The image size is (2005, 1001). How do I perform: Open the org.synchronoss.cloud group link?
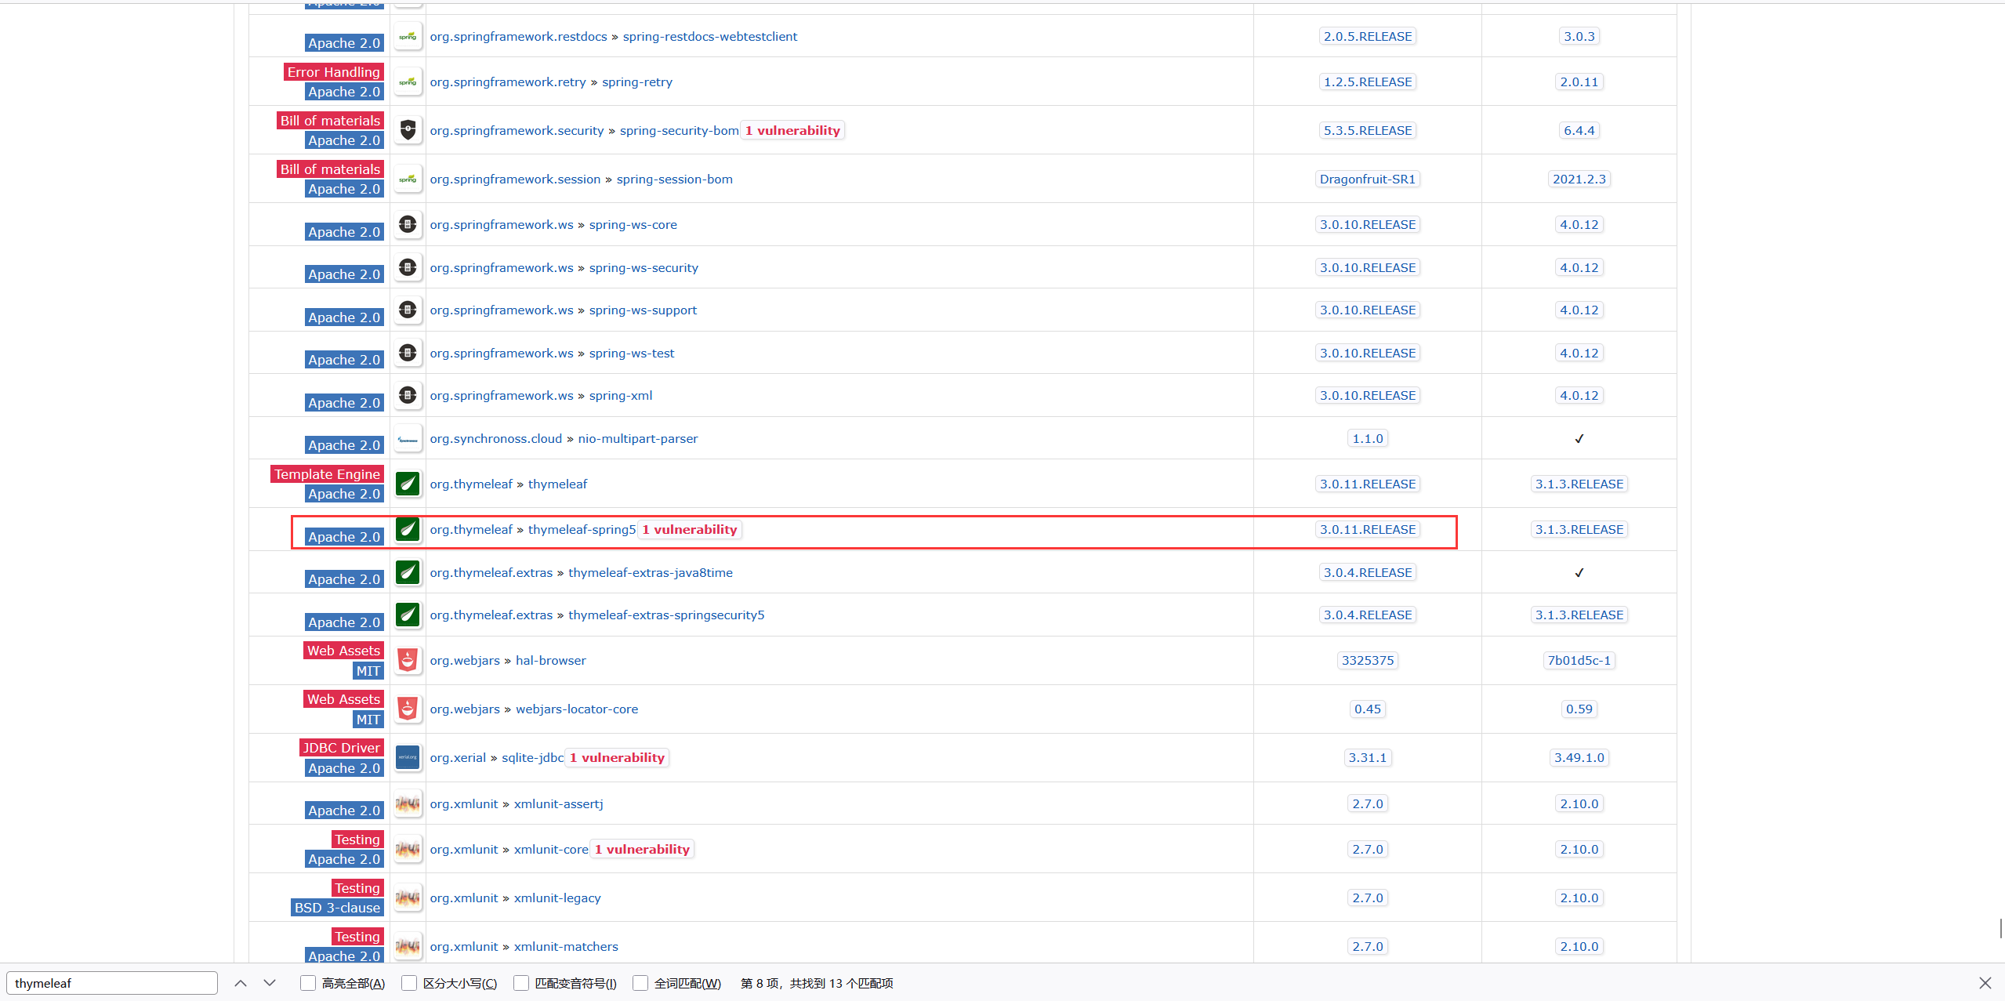[x=496, y=439]
